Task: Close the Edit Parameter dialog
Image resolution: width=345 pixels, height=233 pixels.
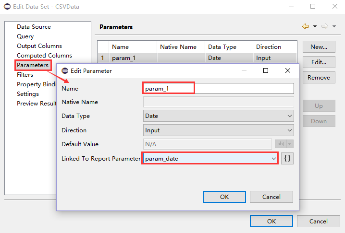Action: (x=287, y=70)
